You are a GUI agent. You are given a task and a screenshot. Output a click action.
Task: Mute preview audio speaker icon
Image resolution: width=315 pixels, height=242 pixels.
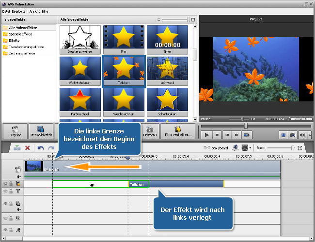point(302,135)
